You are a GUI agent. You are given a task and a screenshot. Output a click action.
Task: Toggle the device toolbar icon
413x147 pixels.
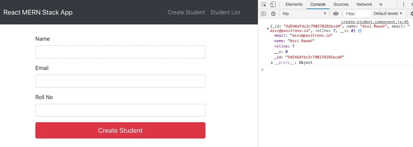[x=273, y=4]
